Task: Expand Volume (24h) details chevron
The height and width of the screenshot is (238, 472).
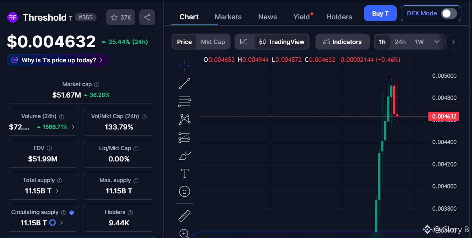Action: (73, 127)
